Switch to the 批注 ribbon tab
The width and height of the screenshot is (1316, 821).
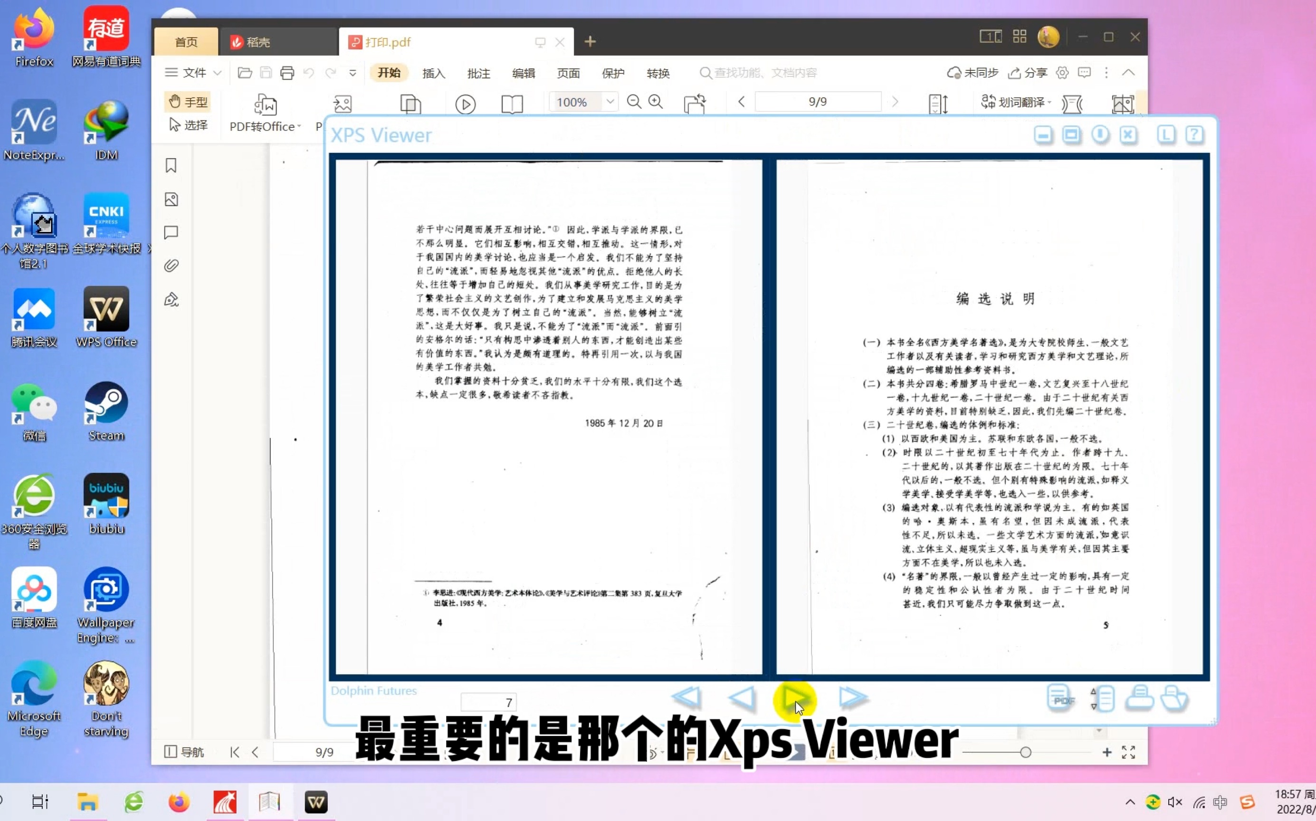(479, 73)
